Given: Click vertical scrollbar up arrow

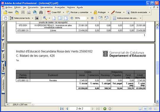Looking at the screenshot, I should click(x=157, y=28).
